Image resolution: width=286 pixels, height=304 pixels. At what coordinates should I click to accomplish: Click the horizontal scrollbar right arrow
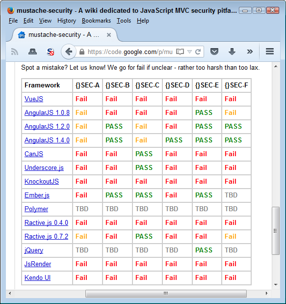click(x=267, y=293)
